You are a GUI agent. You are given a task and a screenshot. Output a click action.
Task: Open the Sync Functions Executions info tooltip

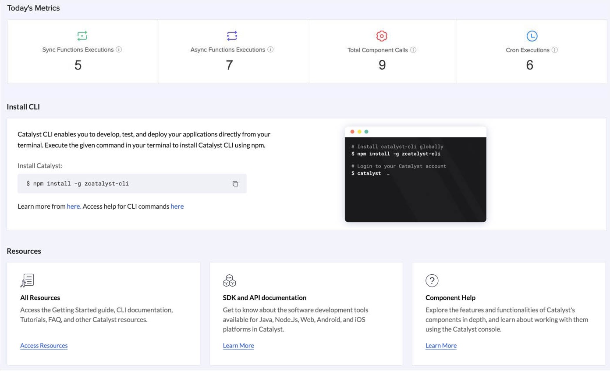tap(119, 49)
